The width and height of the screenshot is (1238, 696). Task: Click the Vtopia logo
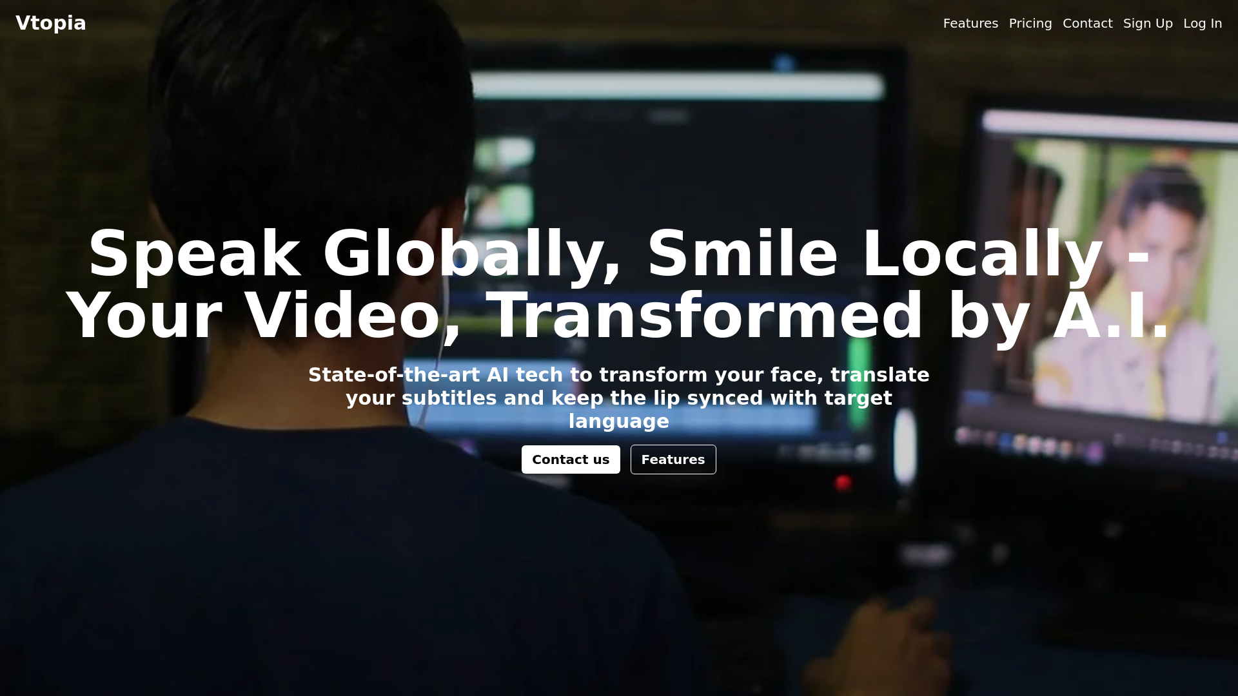pos(51,23)
